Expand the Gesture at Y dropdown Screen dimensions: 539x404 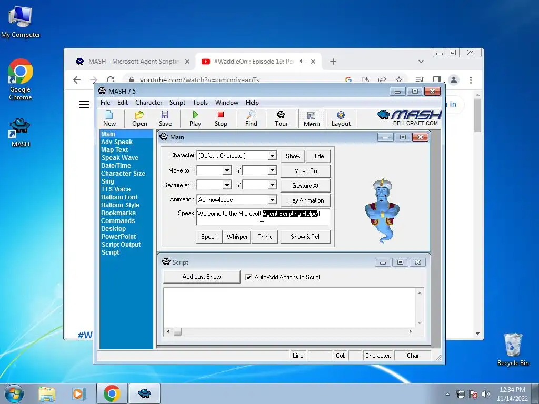[272, 185]
